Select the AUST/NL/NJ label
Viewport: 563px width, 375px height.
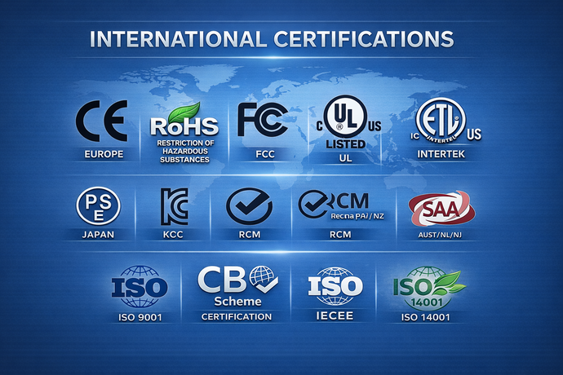tap(440, 235)
